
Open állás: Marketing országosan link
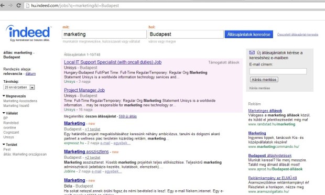[25, 155]
